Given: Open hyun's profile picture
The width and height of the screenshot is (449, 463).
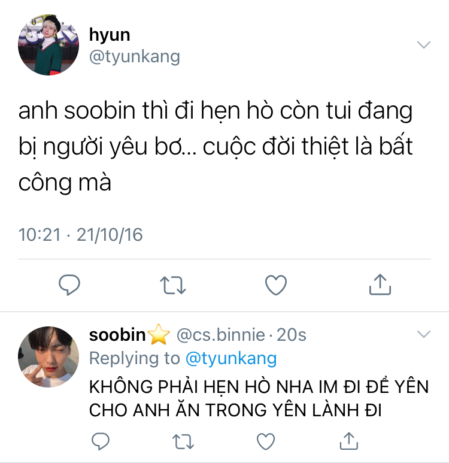Looking at the screenshot, I should [x=48, y=44].
